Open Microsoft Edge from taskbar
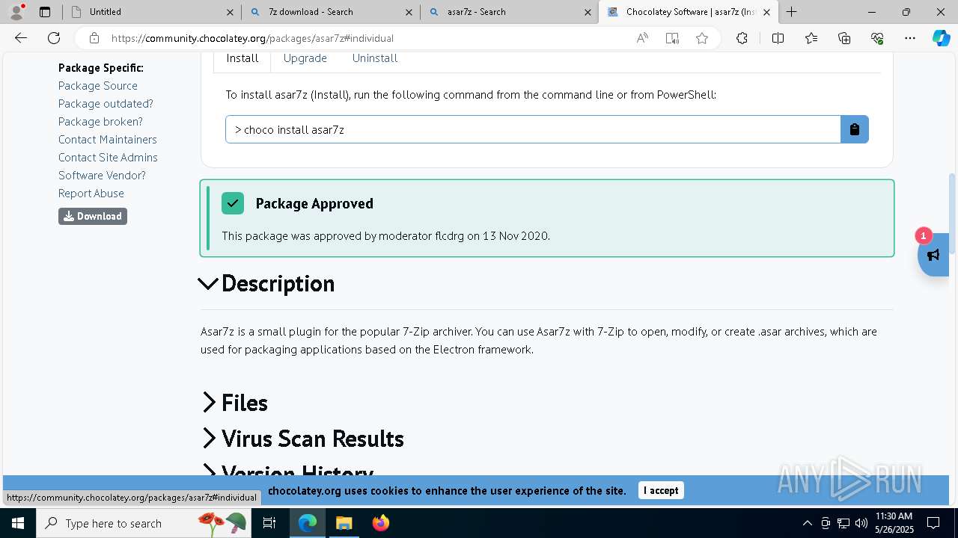This screenshot has height=538, width=958. point(308,523)
